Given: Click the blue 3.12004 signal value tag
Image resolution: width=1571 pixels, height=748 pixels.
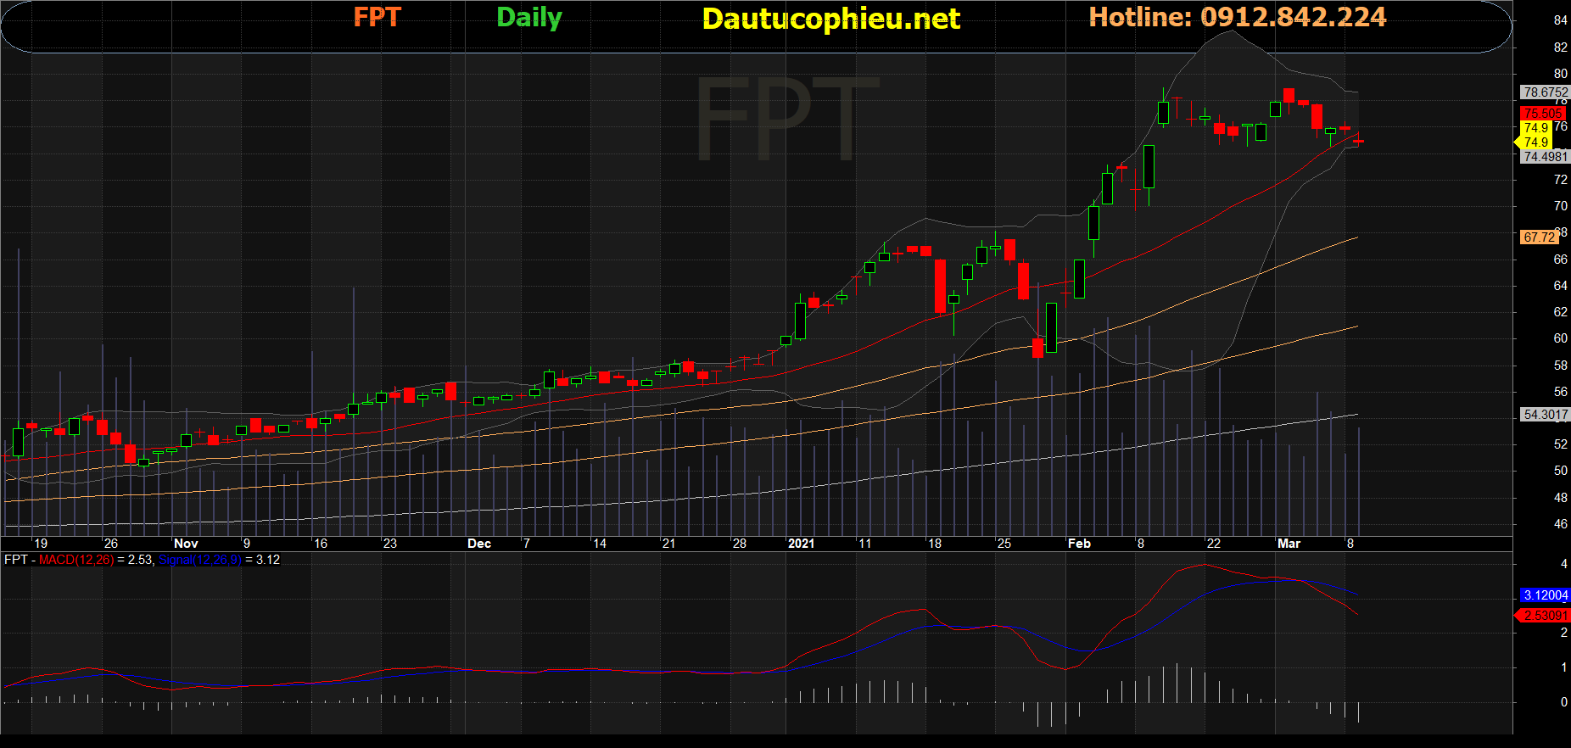Looking at the screenshot, I should pos(1546,595).
